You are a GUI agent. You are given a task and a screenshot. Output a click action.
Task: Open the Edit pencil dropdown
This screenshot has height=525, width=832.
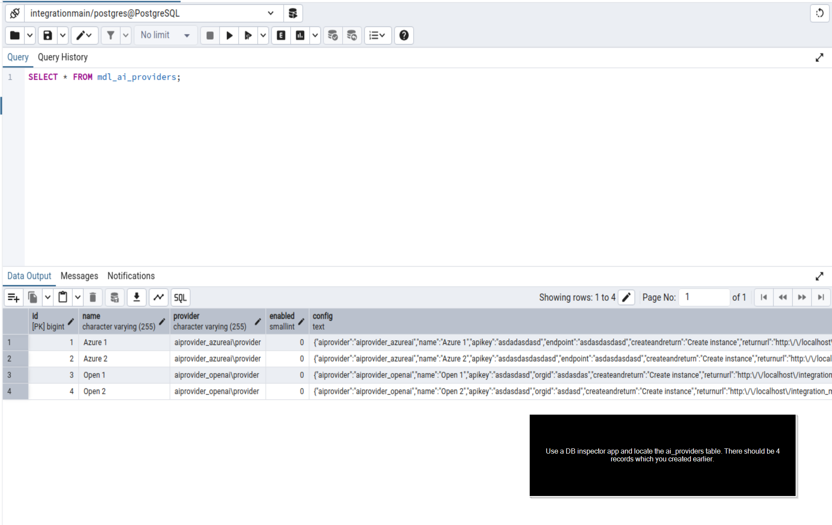84,35
